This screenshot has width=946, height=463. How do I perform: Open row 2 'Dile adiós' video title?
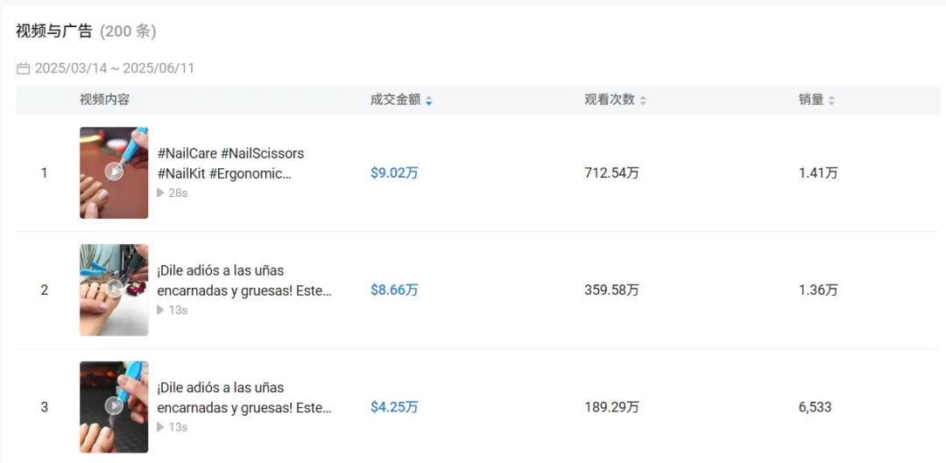tap(244, 281)
